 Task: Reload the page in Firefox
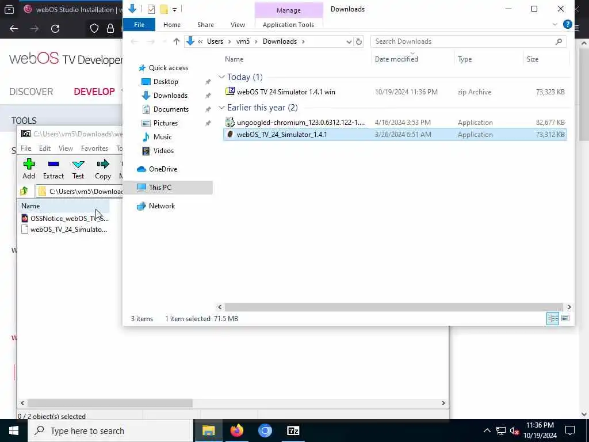[x=55, y=29]
